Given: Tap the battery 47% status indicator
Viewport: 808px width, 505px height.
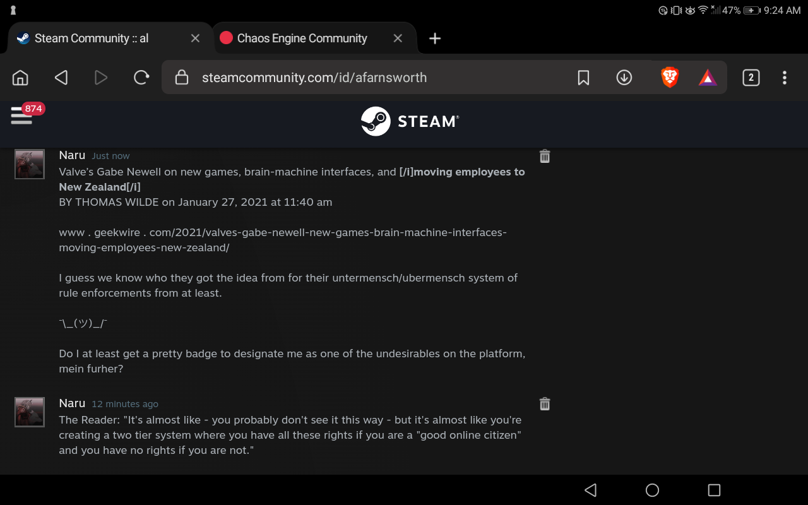Looking at the screenshot, I should (x=741, y=10).
